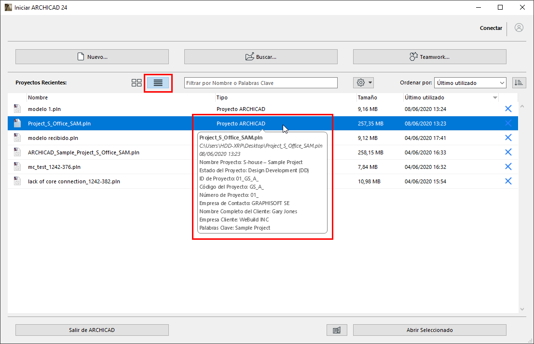The image size is (534, 344).
Task: Switch to list view
Action: [158, 83]
